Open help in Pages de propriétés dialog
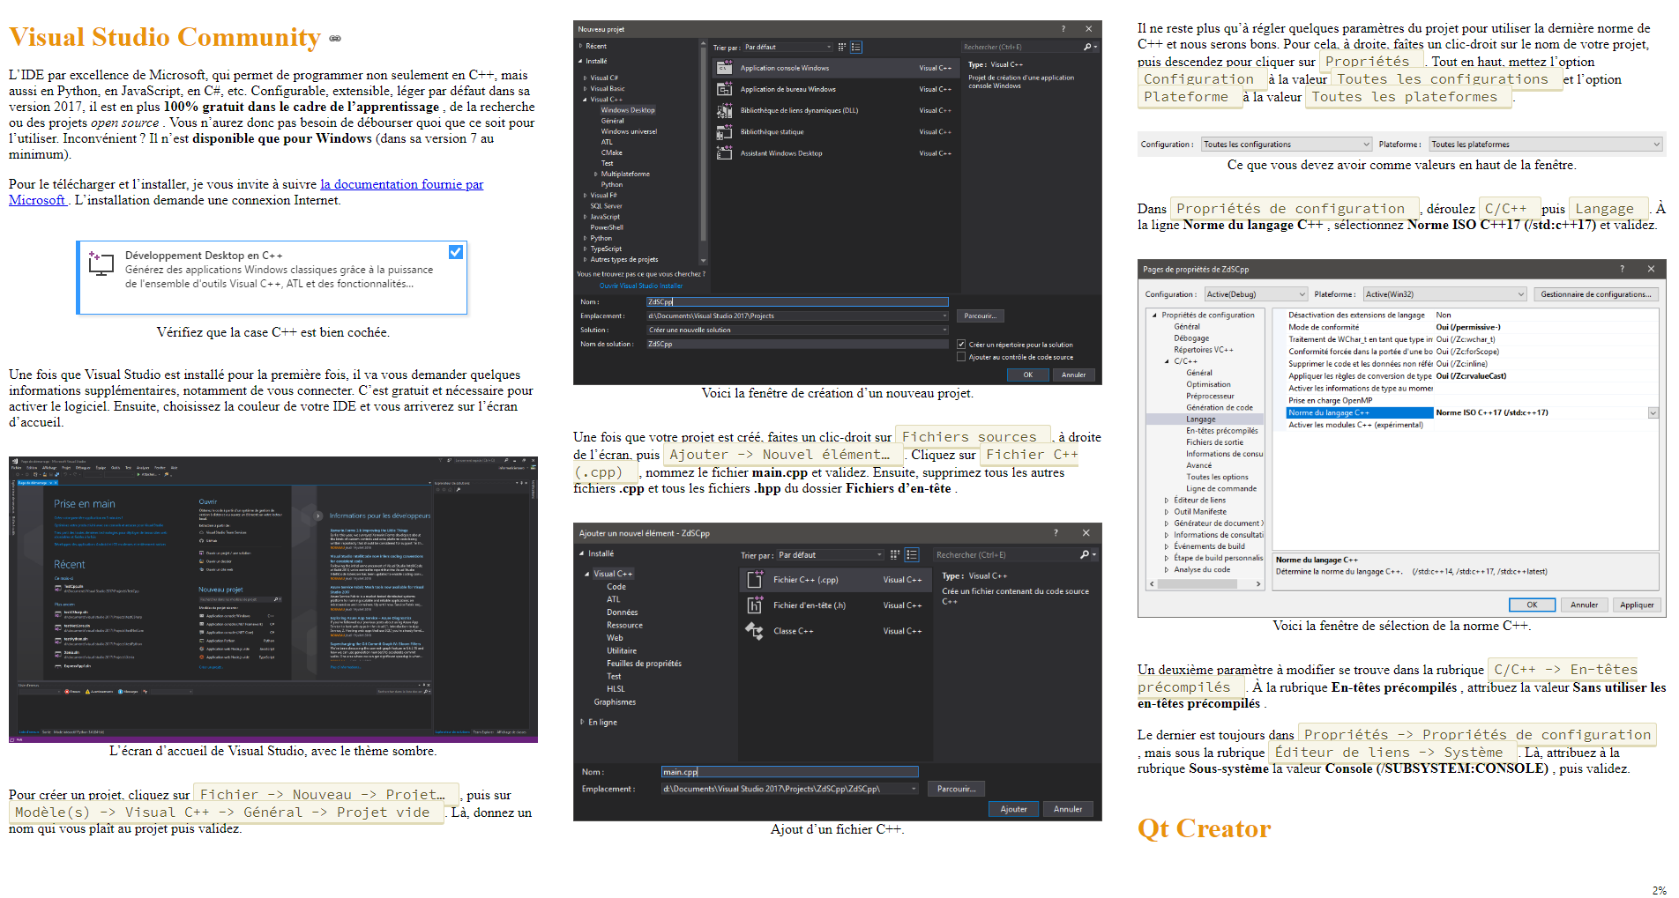This screenshot has height=898, width=1679. coord(1622,269)
